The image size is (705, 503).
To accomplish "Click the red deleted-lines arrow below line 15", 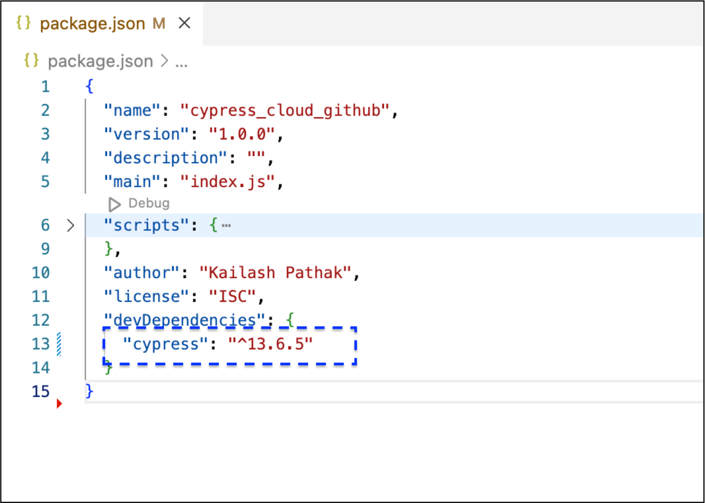I will pos(59,403).
